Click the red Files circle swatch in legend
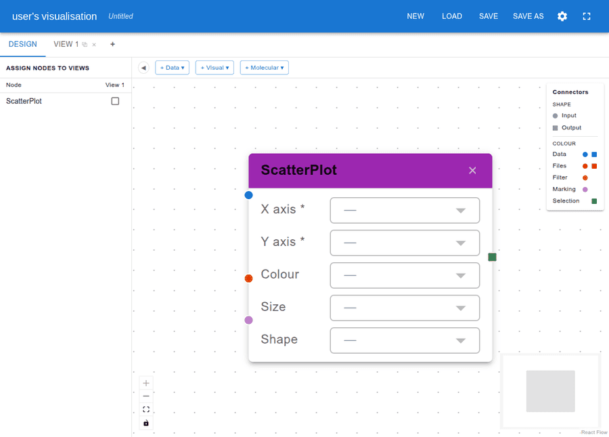 pyautogui.click(x=585, y=166)
